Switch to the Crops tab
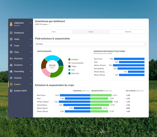This screenshot has width=157, height=137. point(91,32)
